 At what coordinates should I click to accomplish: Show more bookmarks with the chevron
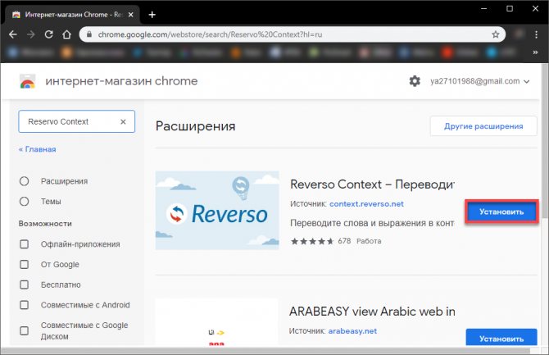point(535,52)
